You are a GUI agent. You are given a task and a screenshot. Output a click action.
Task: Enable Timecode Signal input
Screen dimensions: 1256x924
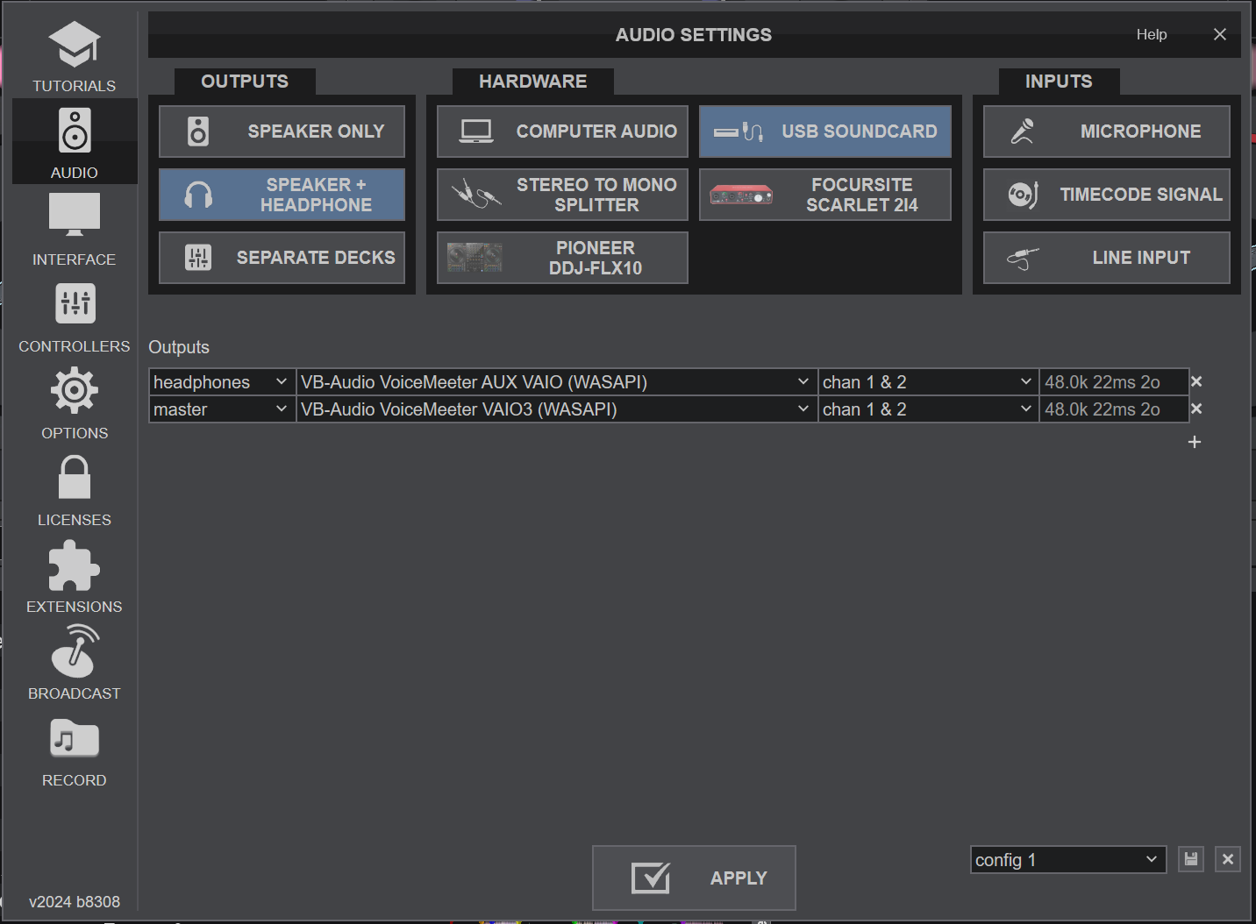1107,195
